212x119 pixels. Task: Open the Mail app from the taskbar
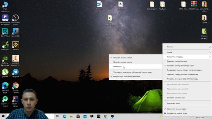85,116
